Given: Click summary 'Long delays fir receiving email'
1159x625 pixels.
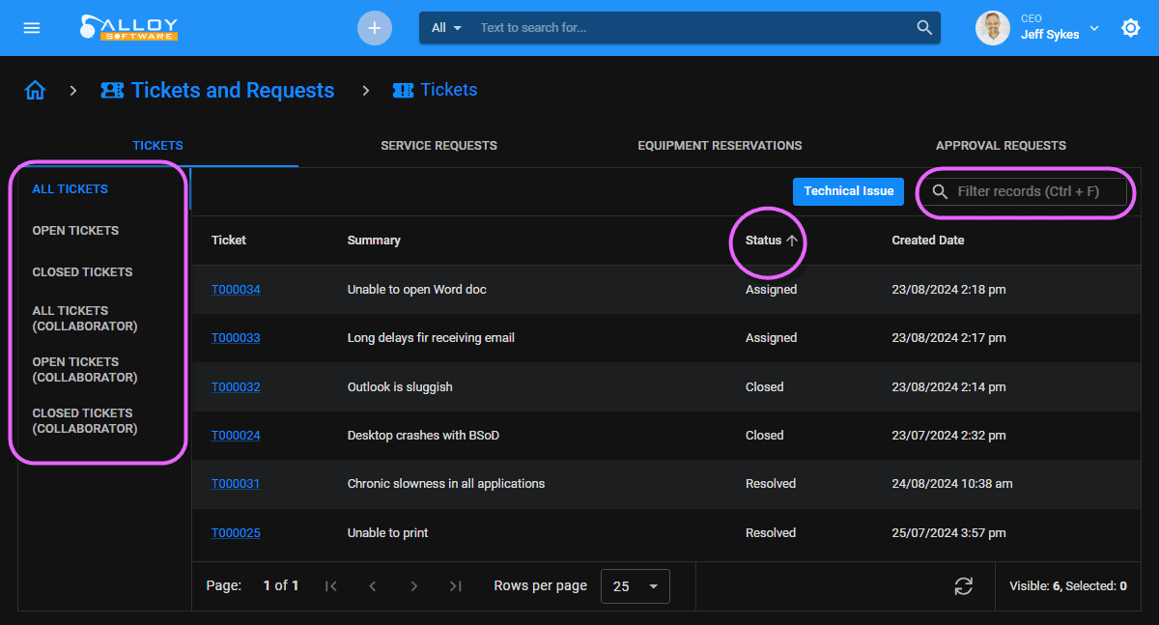Looking at the screenshot, I should [x=431, y=338].
